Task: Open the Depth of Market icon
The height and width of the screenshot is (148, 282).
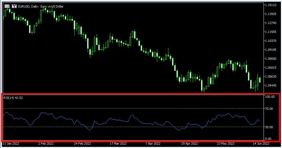Action: coord(14,6)
